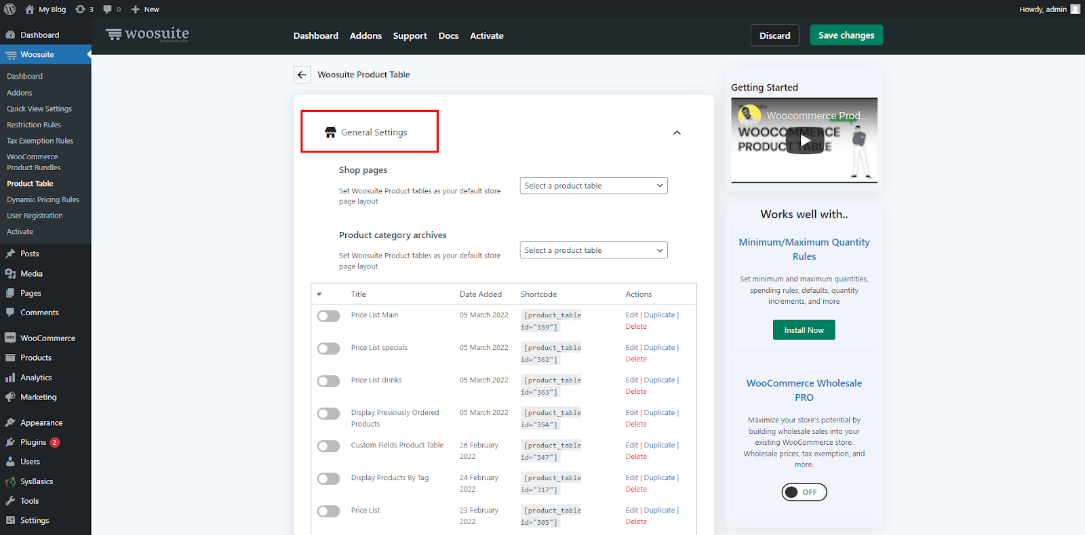Edit the Price List Main table
Image resolution: width=1085 pixels, height=535 pixels.
[631, 315]
